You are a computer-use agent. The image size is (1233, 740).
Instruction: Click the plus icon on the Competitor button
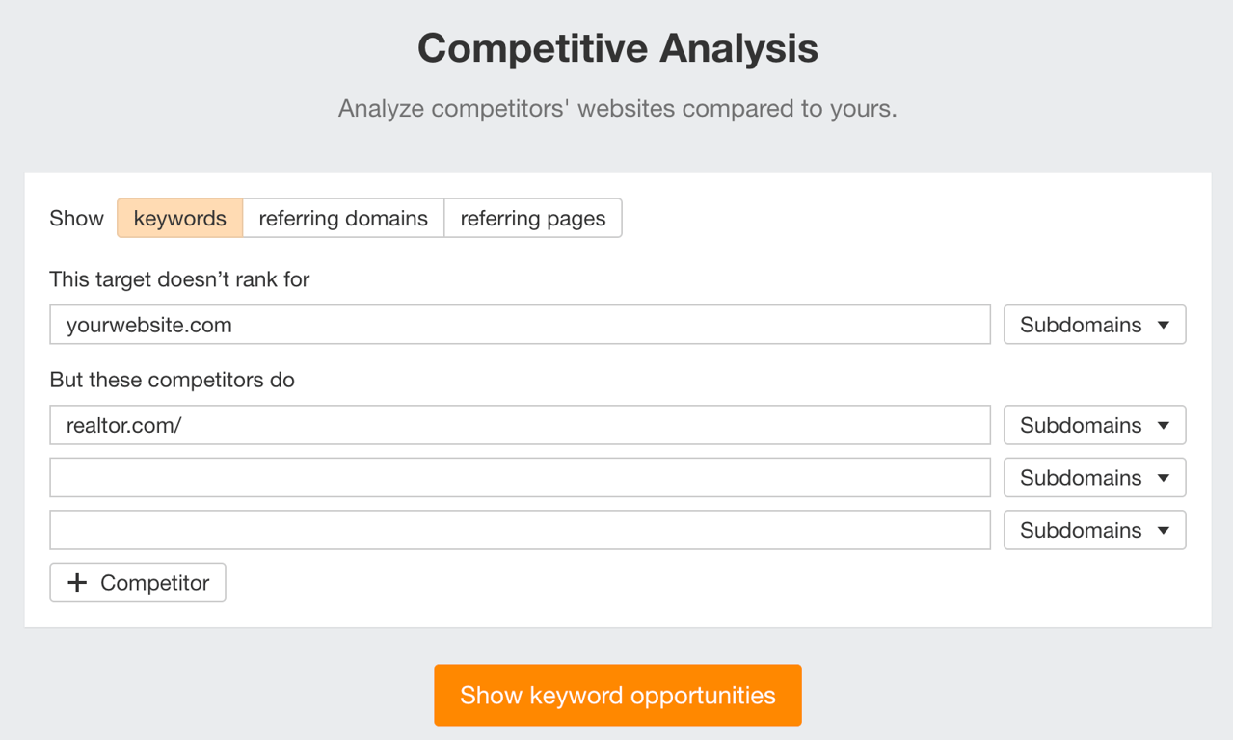tap(77, 582)
